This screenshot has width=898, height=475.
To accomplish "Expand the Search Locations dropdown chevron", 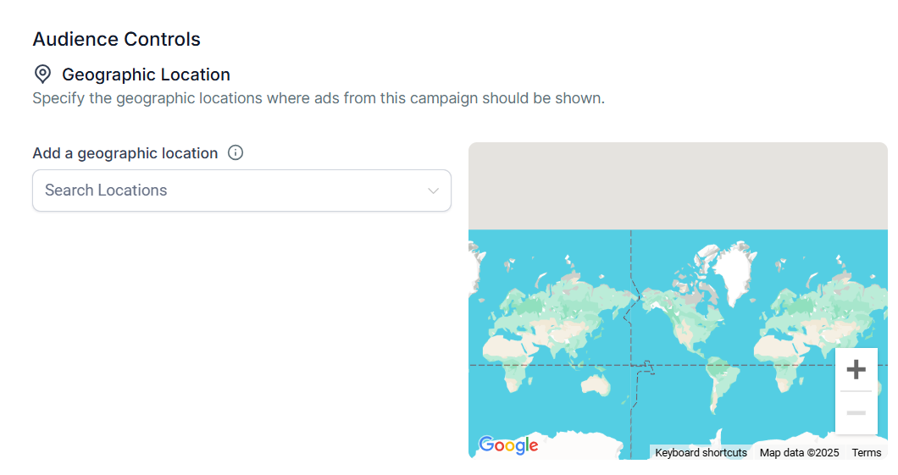I will [433, 191].
